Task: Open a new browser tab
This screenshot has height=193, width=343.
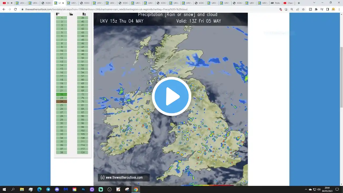Action: coord(299,3)
